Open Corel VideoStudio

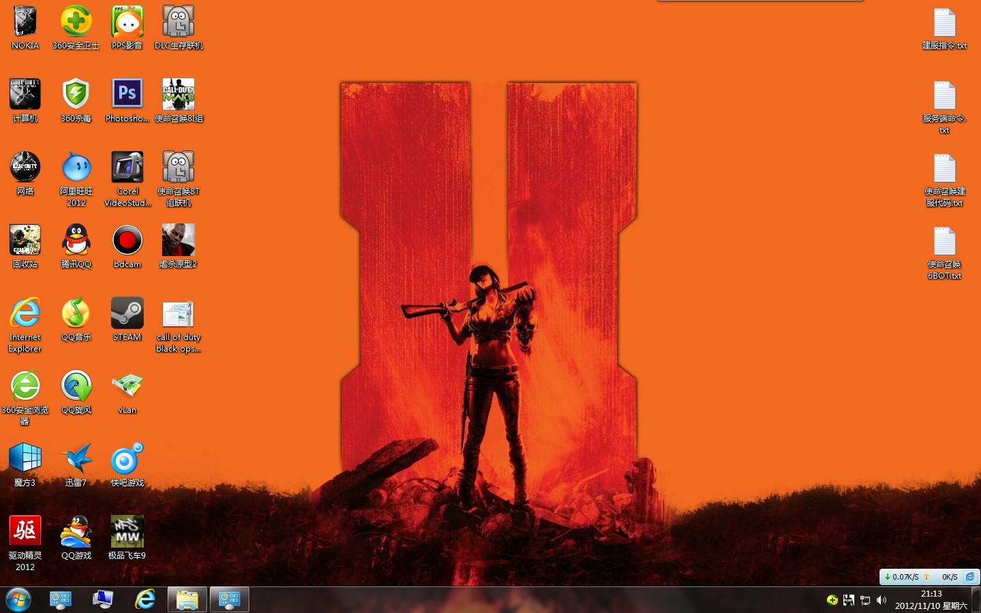tap(127, 166)
